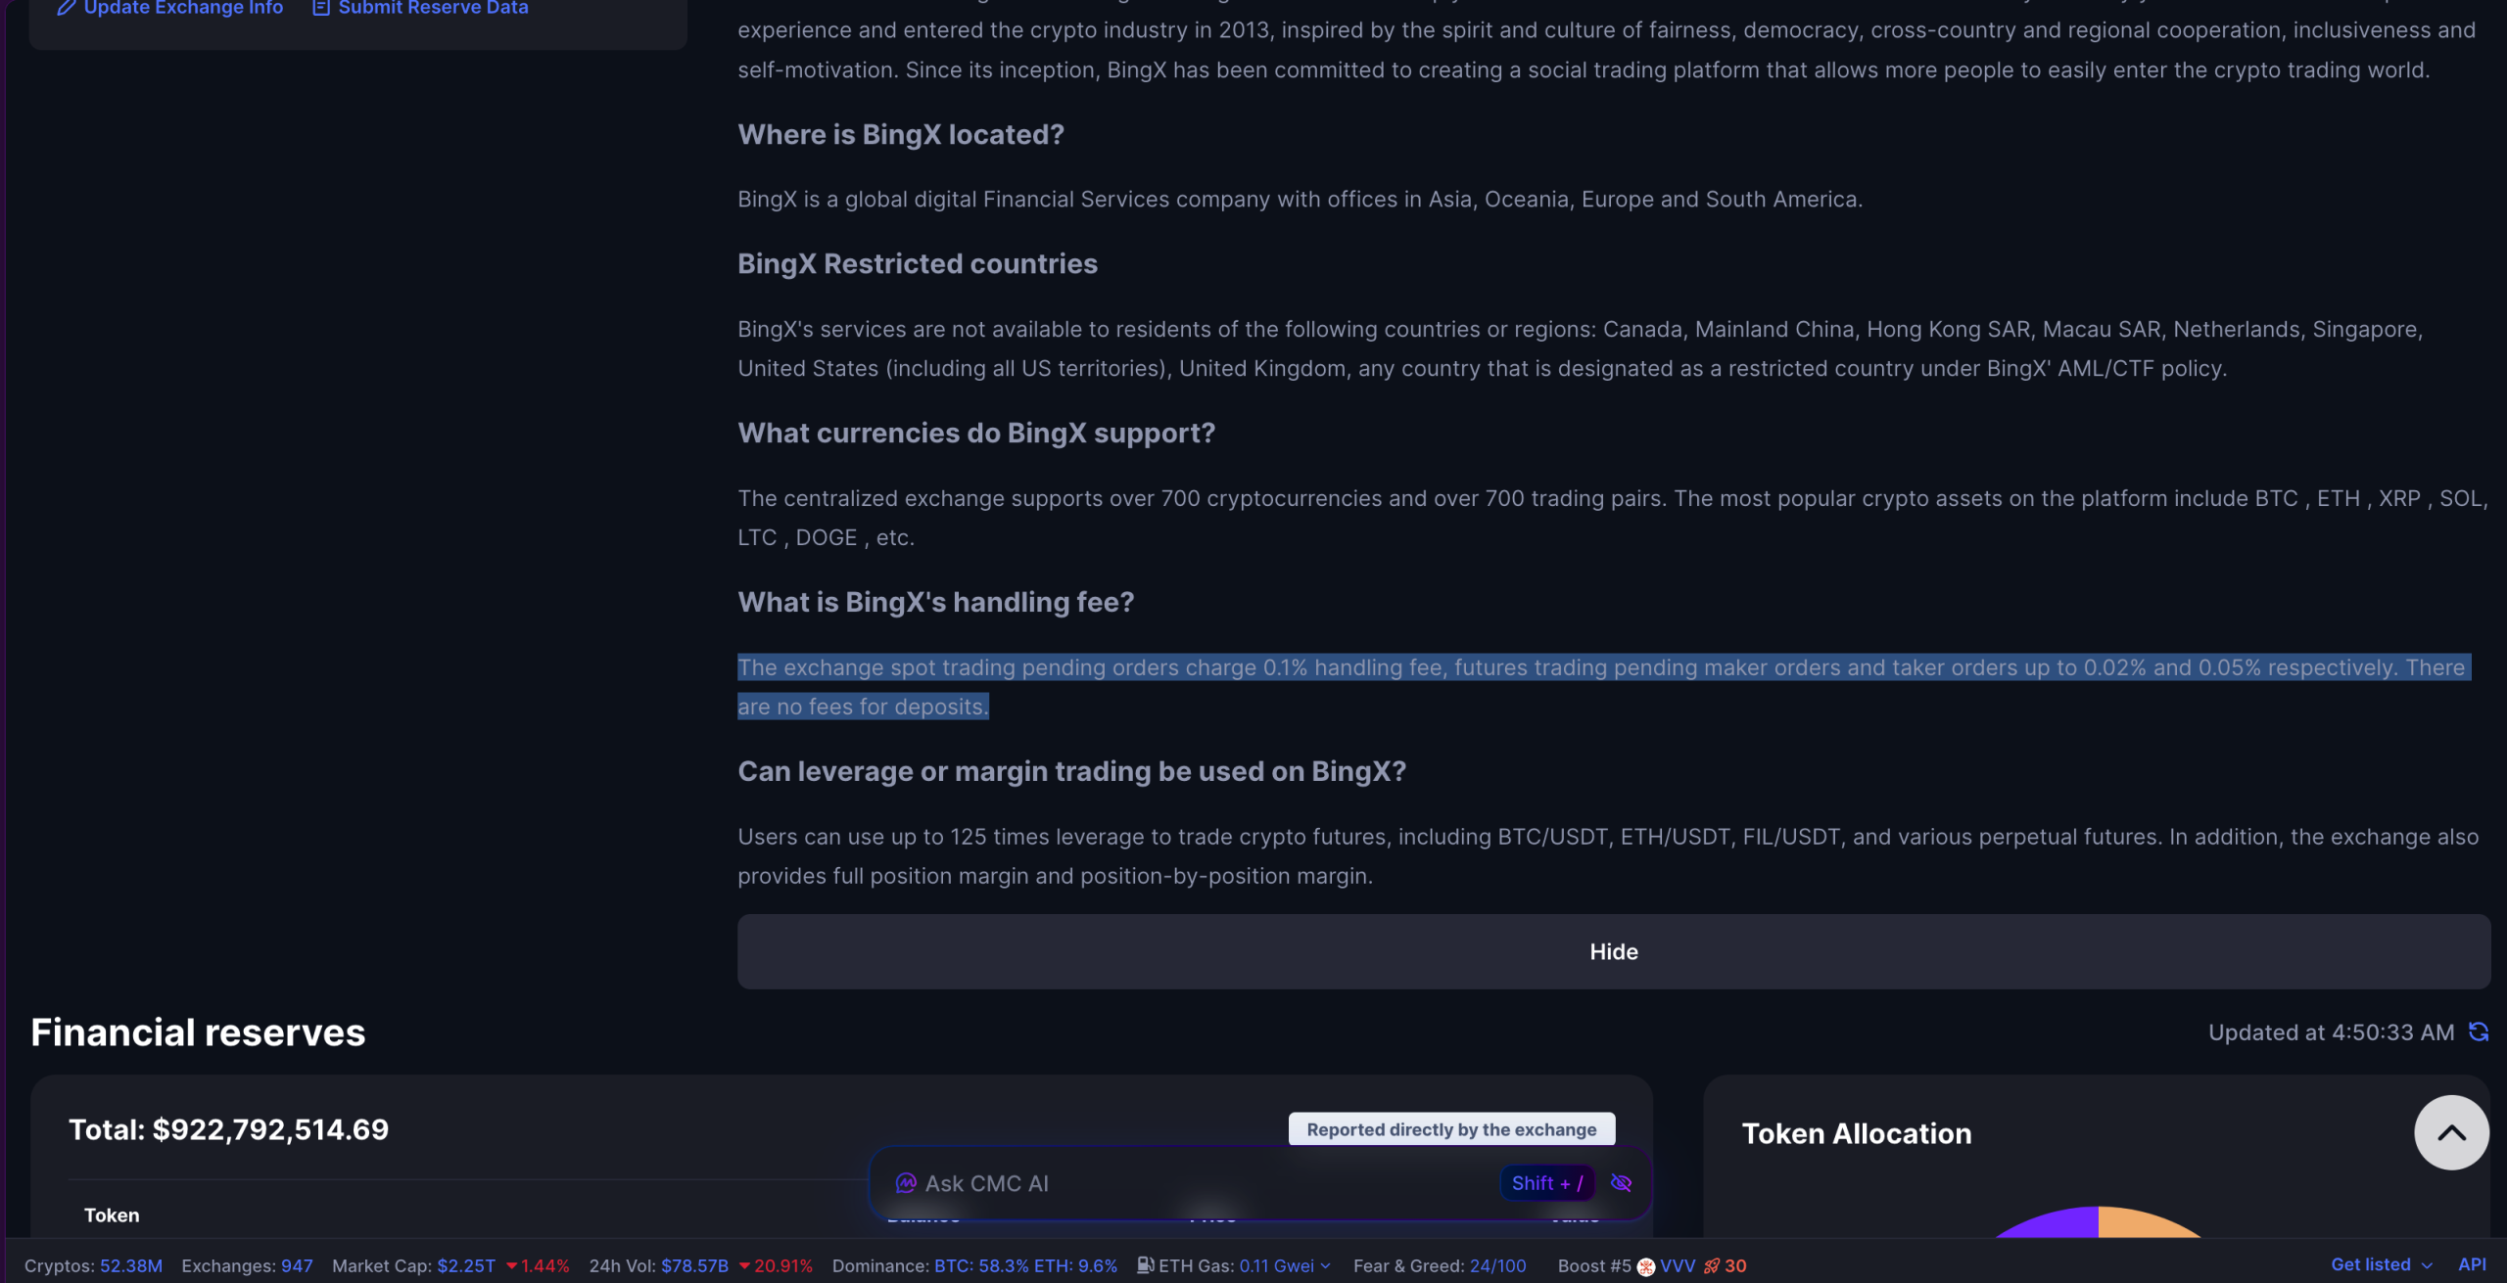
Task: Open the Get listed dropdown
Action: [x=2382, y=1264]
